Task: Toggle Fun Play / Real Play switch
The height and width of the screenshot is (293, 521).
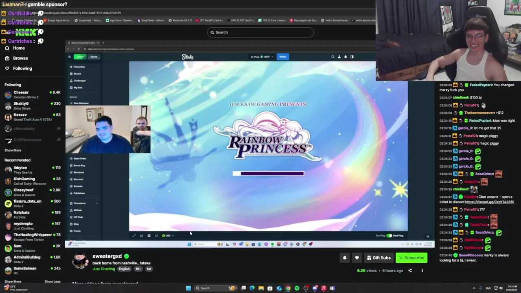Action: point(390,236)
